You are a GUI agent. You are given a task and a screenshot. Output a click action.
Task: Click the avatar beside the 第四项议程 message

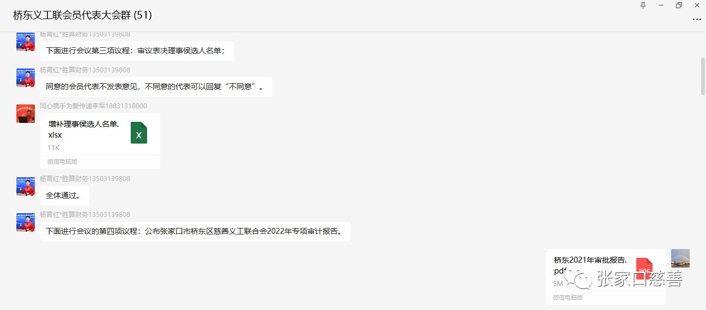click(x=26, y=222)
